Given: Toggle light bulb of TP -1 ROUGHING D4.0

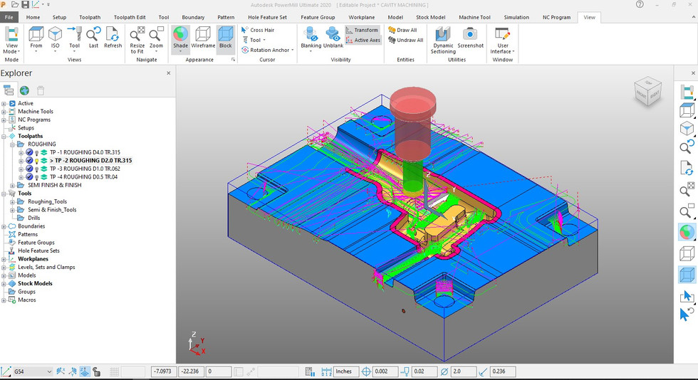Looking at the screenshot, I should (37, 152).
